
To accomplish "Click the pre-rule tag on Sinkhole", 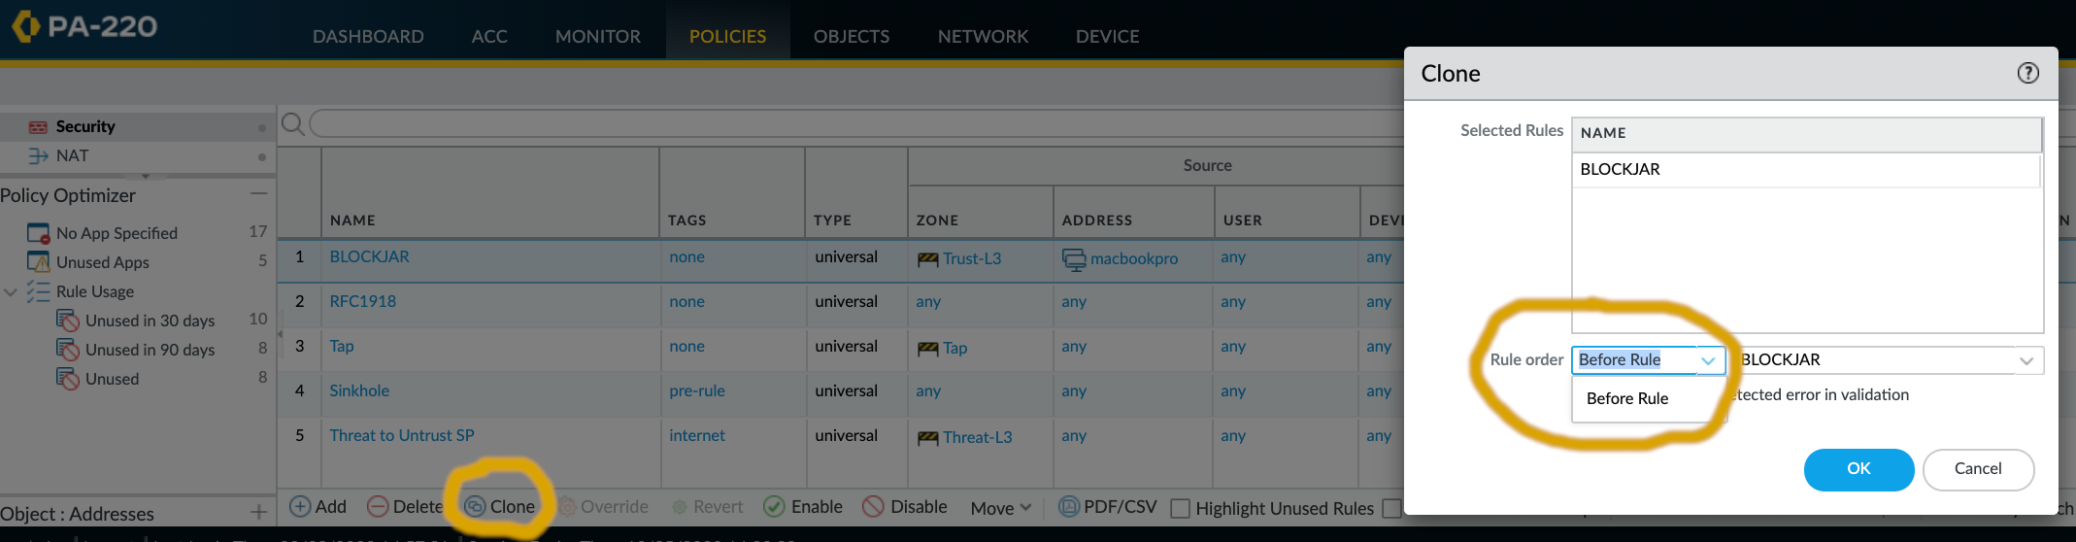I will 697,390.
